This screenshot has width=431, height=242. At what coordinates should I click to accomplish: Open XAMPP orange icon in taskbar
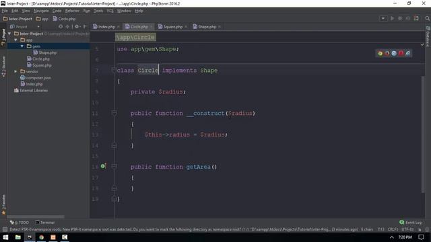53,237
